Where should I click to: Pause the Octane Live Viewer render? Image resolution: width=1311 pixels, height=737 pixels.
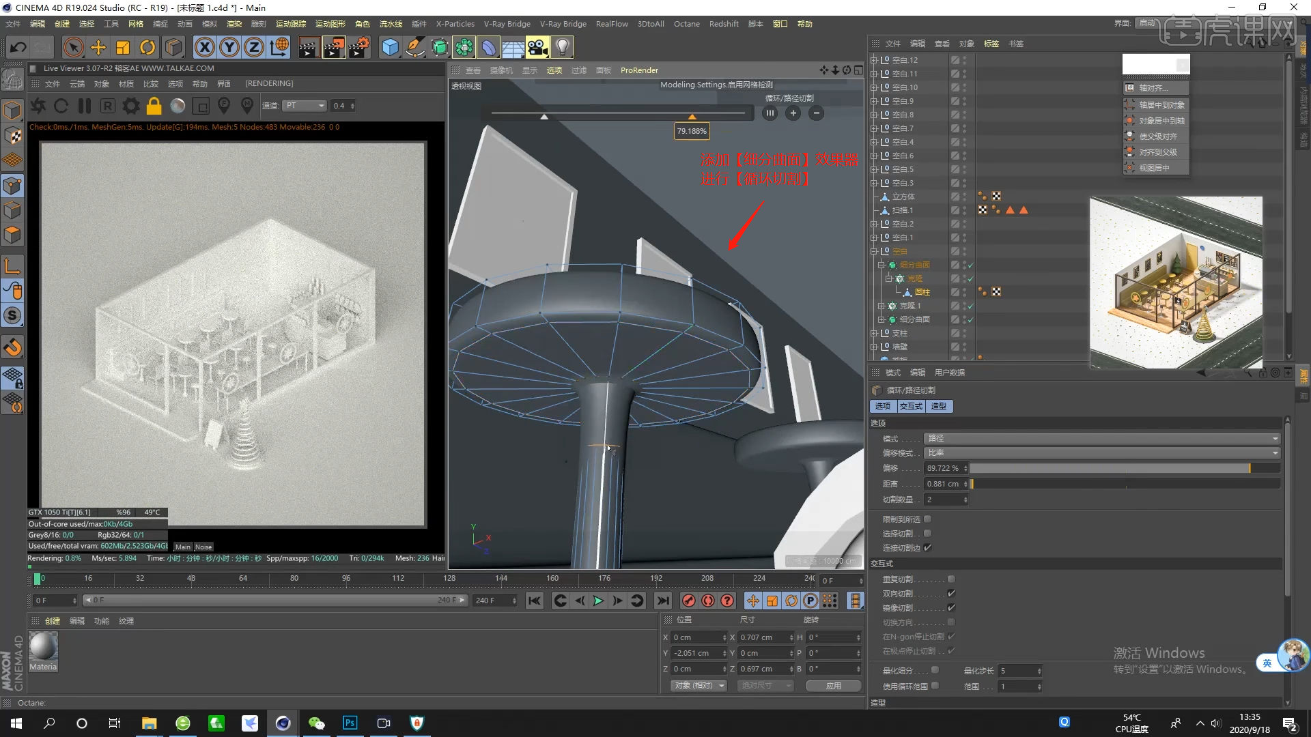pyautogui.click(x=85, y=106)
